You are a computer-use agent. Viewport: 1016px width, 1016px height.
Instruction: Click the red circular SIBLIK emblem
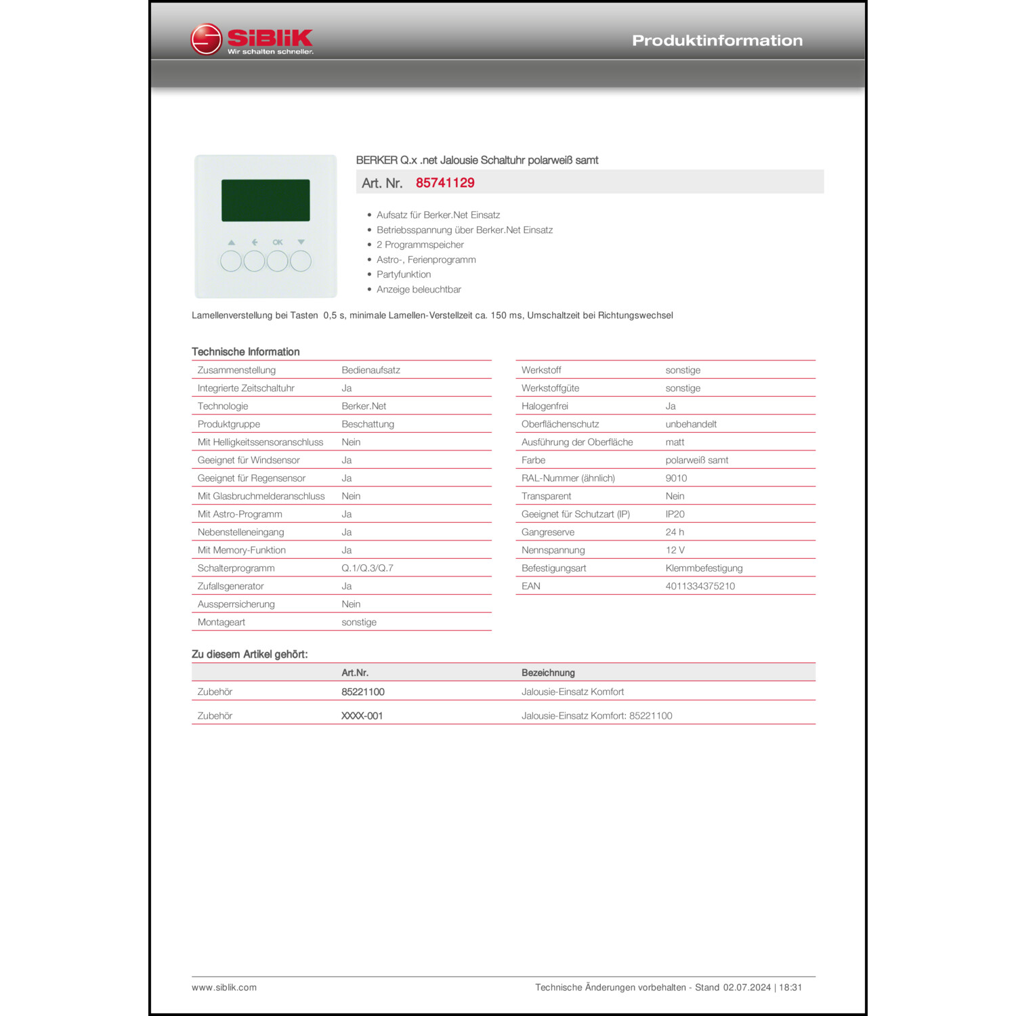pos(206,39)
